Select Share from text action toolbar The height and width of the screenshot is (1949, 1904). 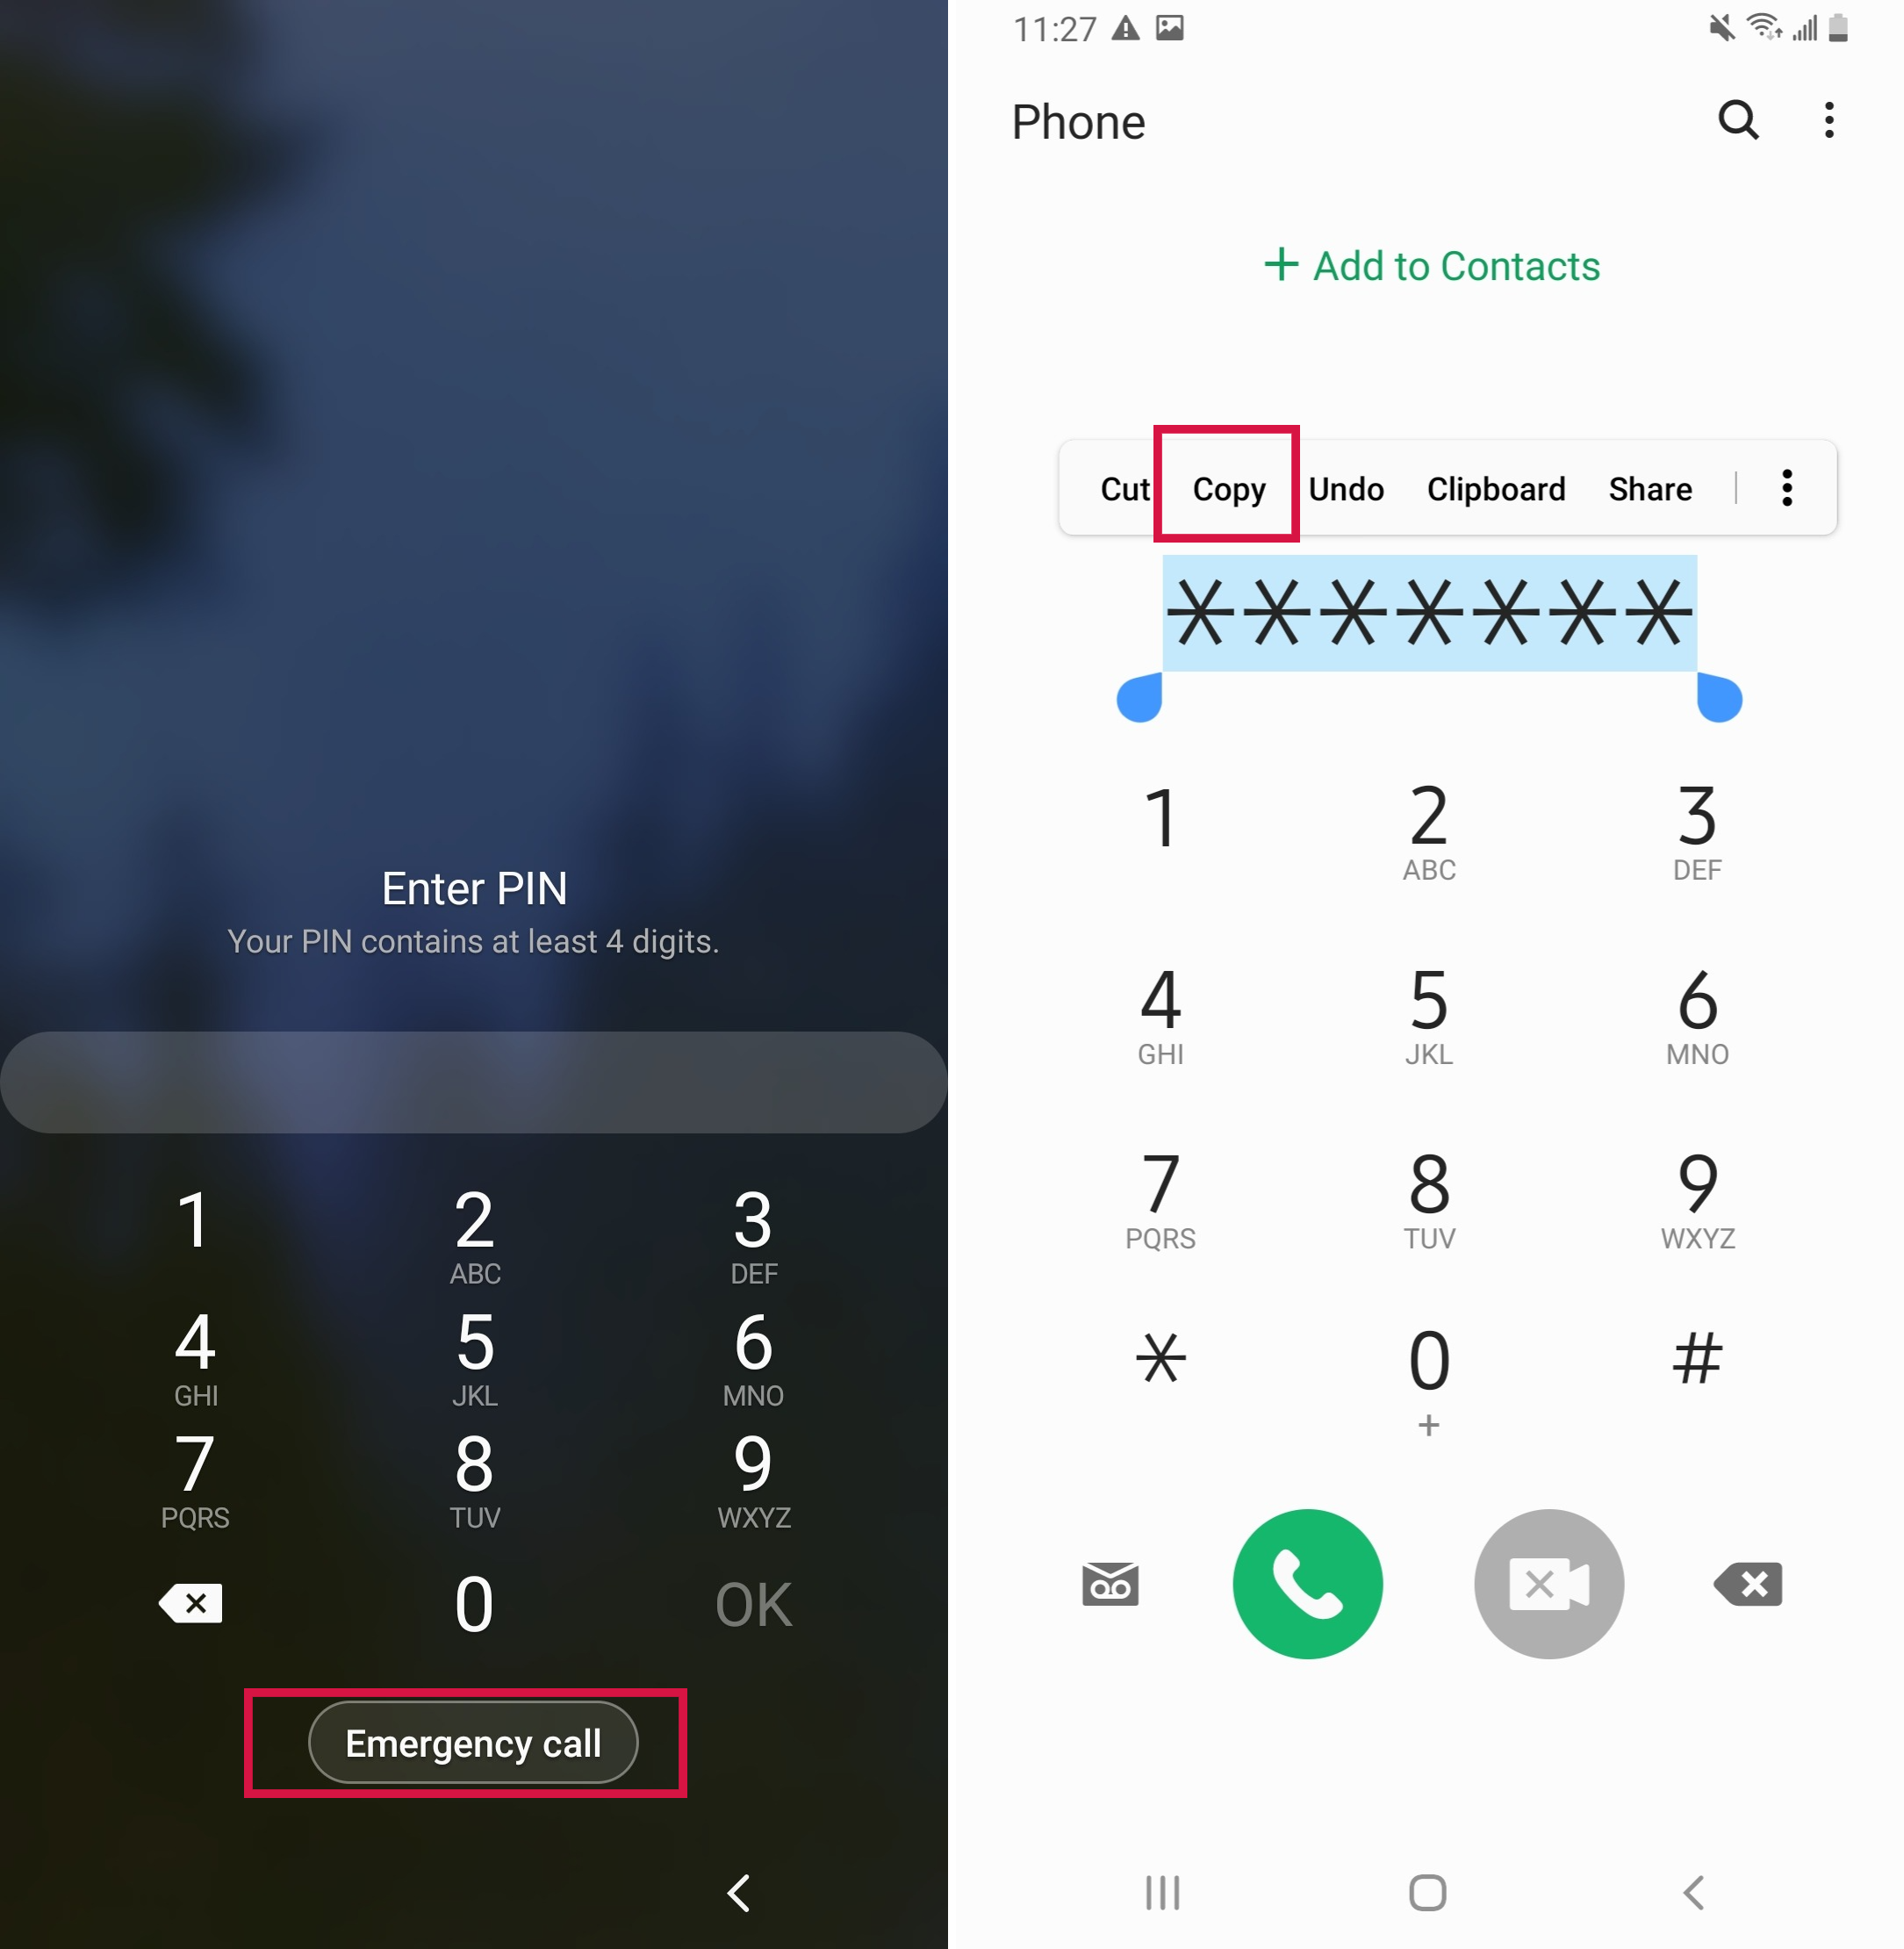coord(1646,490)
